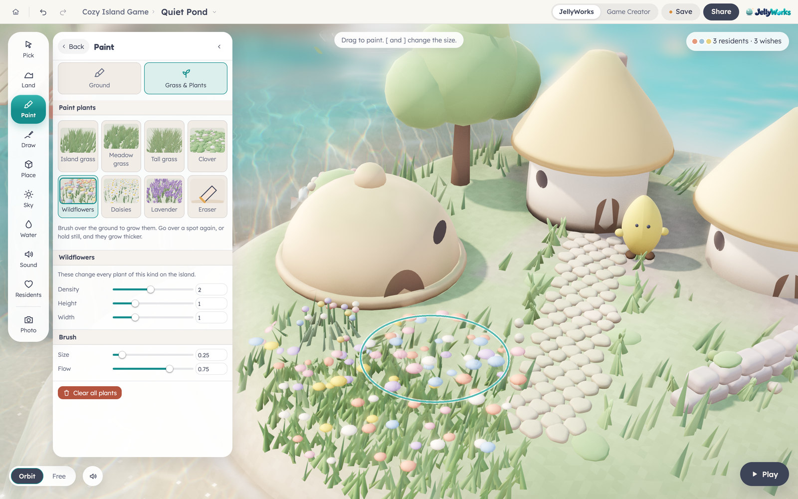798x499 pixels.
Task: Adjust the brush Size slider
Action: pos(153,355)
